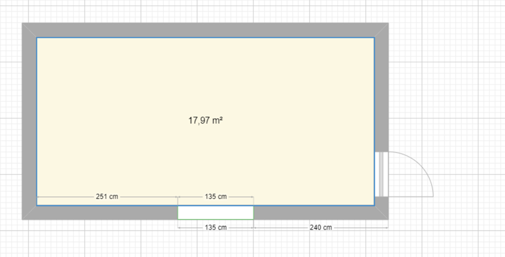Select the top gray wall
The height and width of the screenshot is (257, 505).
[206, 30]
